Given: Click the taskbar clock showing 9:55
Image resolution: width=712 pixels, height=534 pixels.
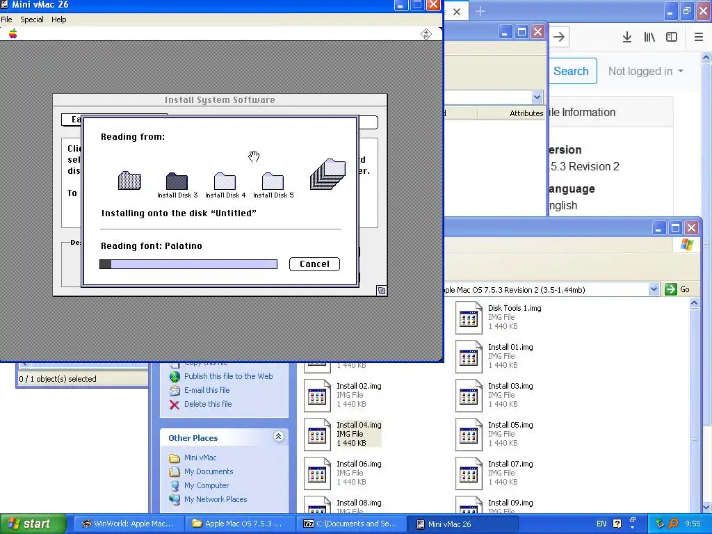Looking at the screenshot, I should (x=693, y=524).
